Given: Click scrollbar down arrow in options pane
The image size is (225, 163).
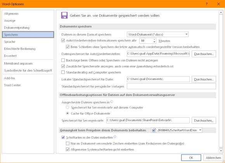Looking at the screenshot, I should point(221,151).
